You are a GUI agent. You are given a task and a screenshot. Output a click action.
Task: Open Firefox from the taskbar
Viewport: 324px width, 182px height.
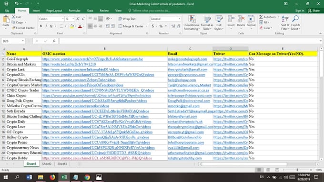click(52, 177)
